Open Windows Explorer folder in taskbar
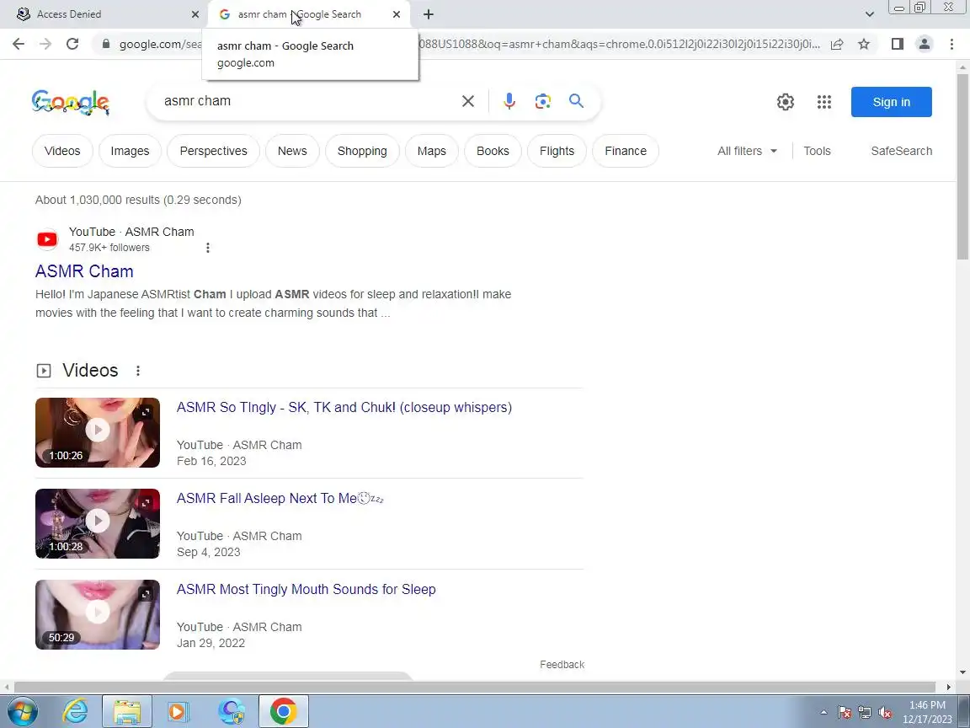This screenshot has width=970, height=728. click(127, 711)
